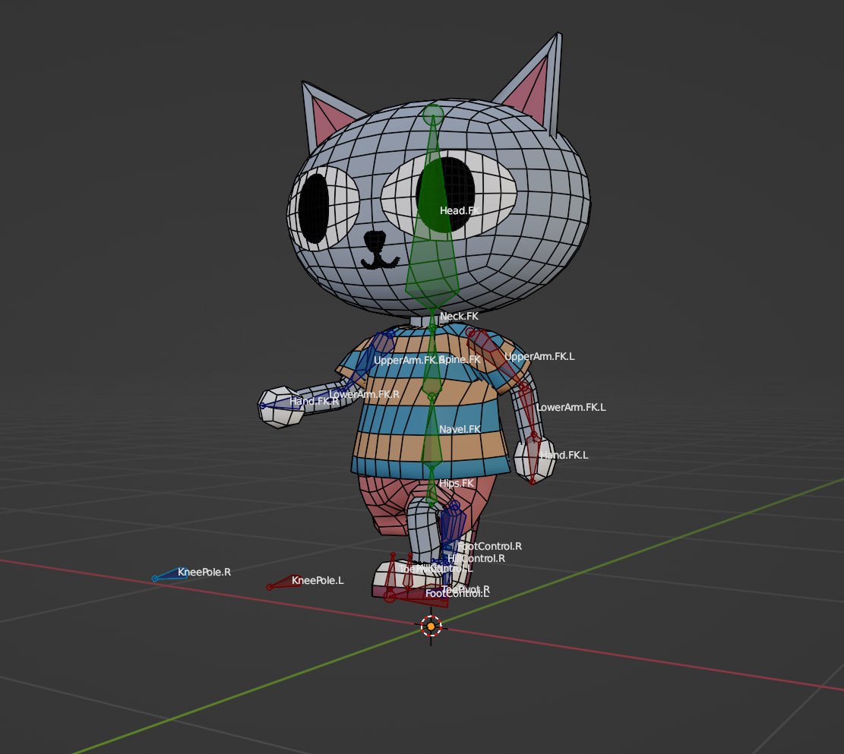The image size is (844, 754).
Task: Select the UpperArm.FK.L bone label
Action: coord(539,356)
